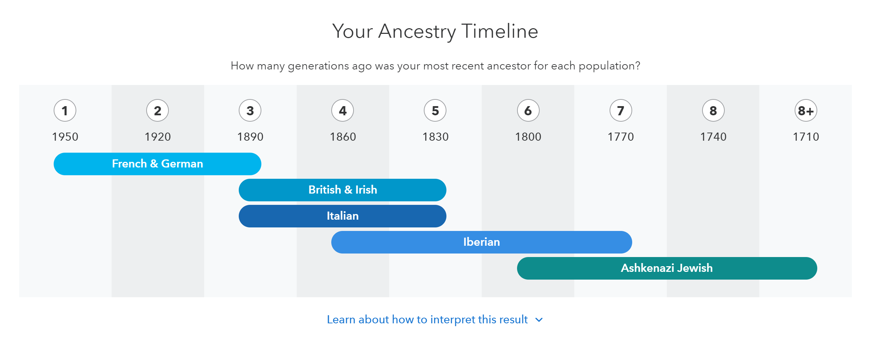The image size is (872, 354).
Task: Click the 8+ generations circle marker
Action: [x=806, y=111]
